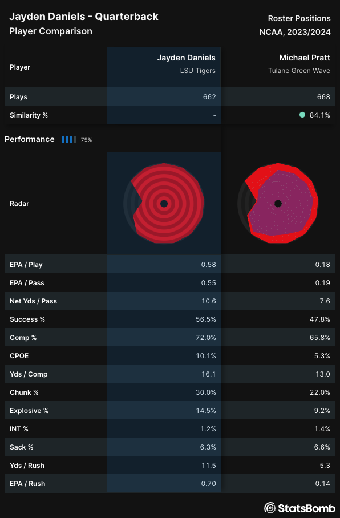Click the Explosive % row label

[x=29, y=411]
